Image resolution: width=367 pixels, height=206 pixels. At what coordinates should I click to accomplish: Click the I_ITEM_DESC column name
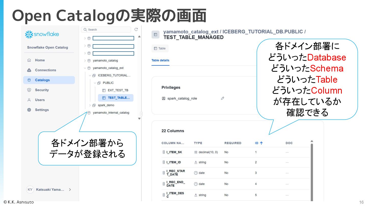(175, 195)
